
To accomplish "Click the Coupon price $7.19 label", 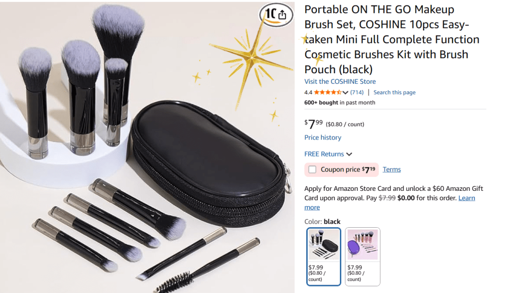I will click(x=348, y=169).
